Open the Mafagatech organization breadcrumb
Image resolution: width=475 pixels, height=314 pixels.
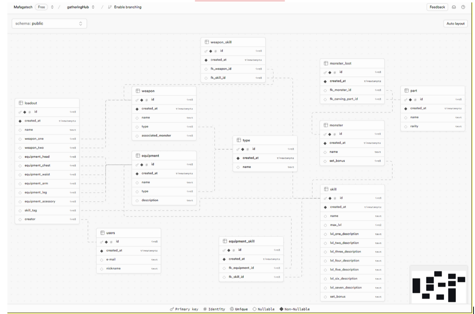23,7
